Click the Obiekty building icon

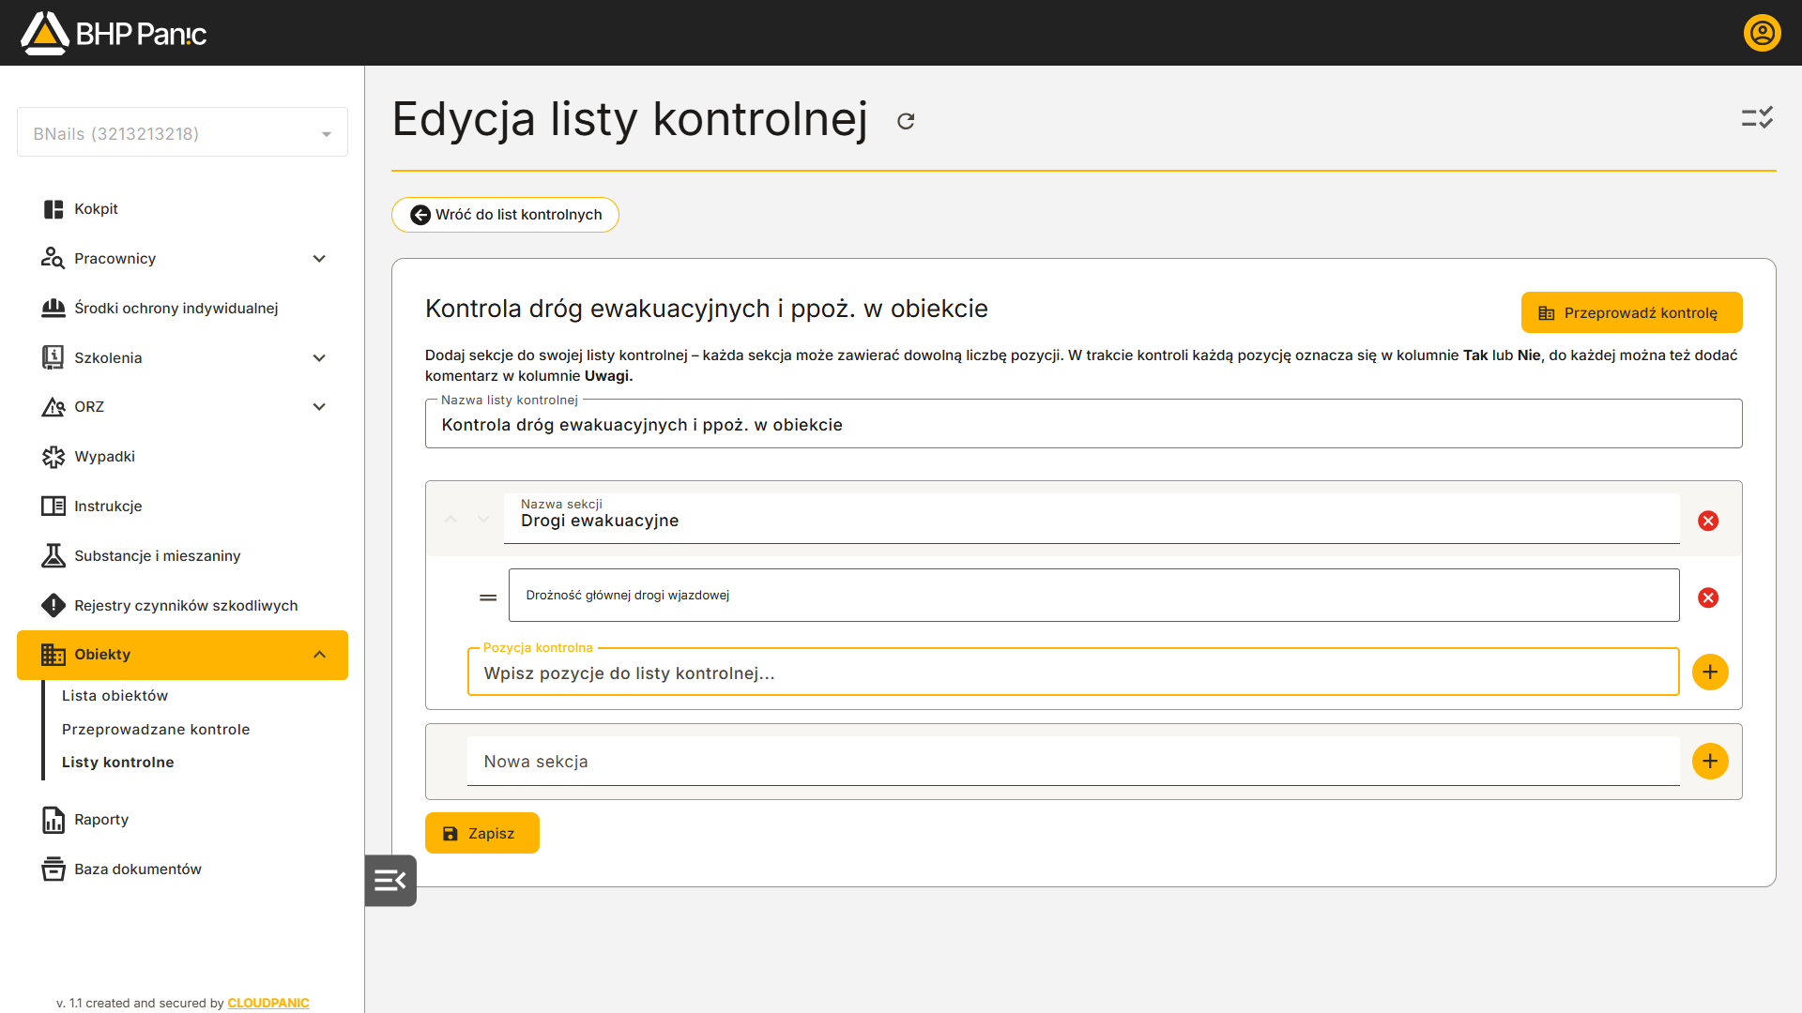[x=53, y=655]
